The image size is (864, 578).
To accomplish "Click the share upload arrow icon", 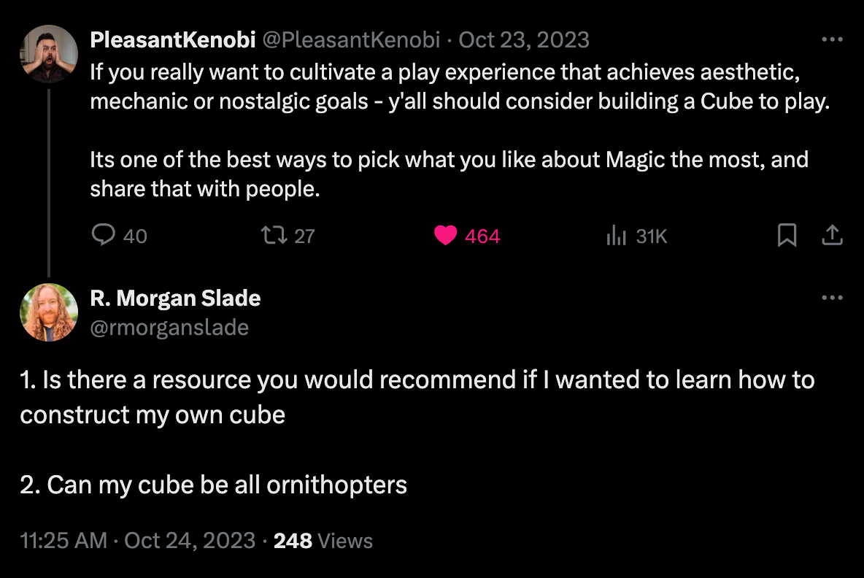I will [833, 235].
